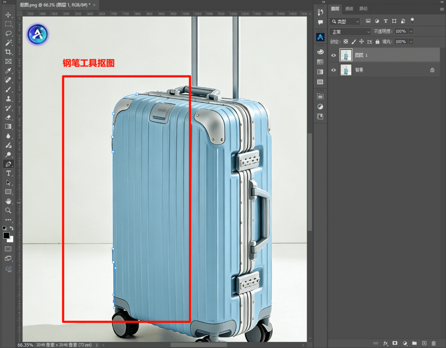Open the 正常 blend mode dropdown

pos(350,32)
